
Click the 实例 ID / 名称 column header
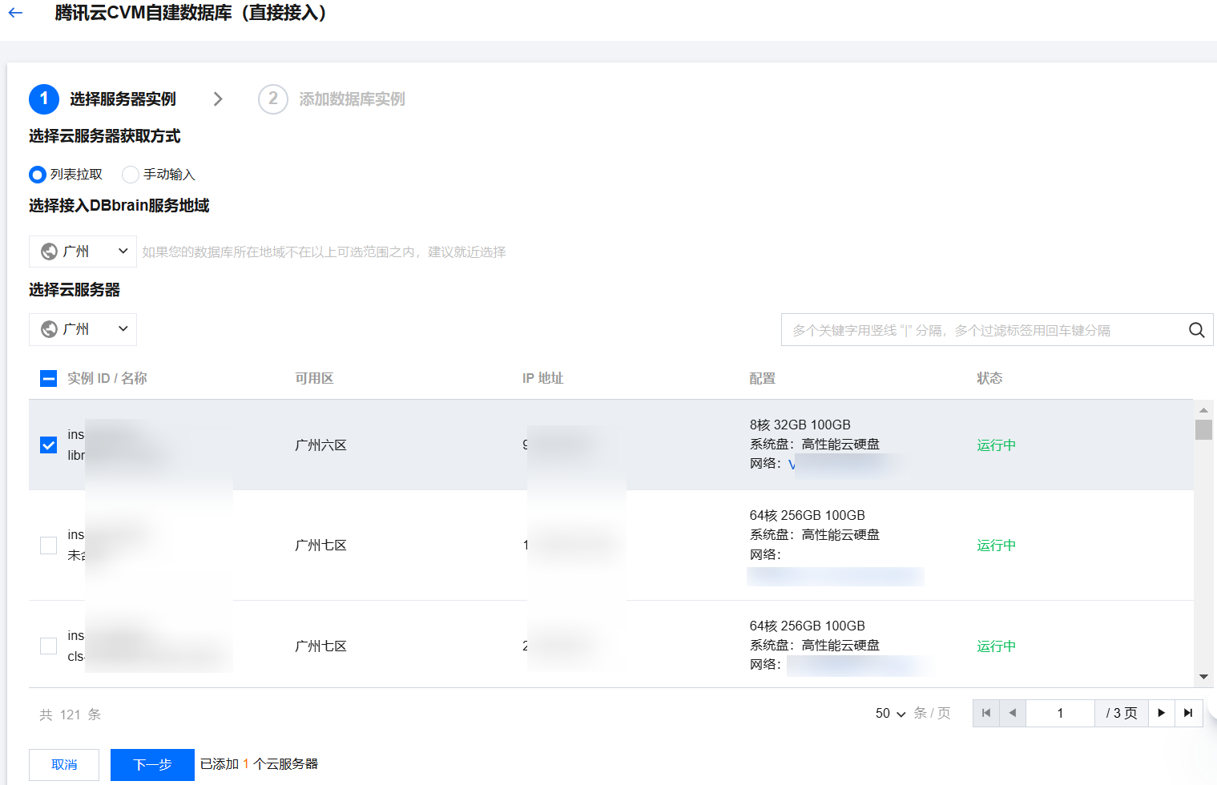point(107,379)
